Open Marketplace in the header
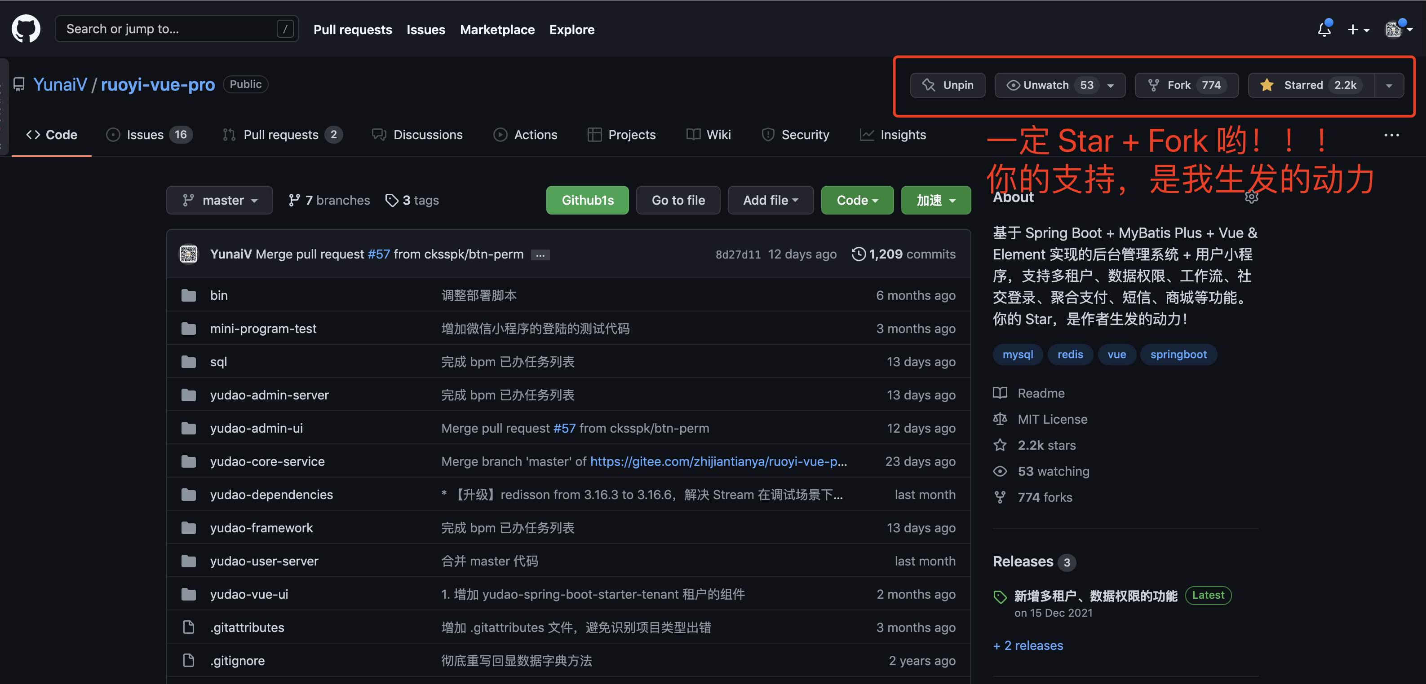The height and width of the screenshot is (684, 1426). [497, 30]
